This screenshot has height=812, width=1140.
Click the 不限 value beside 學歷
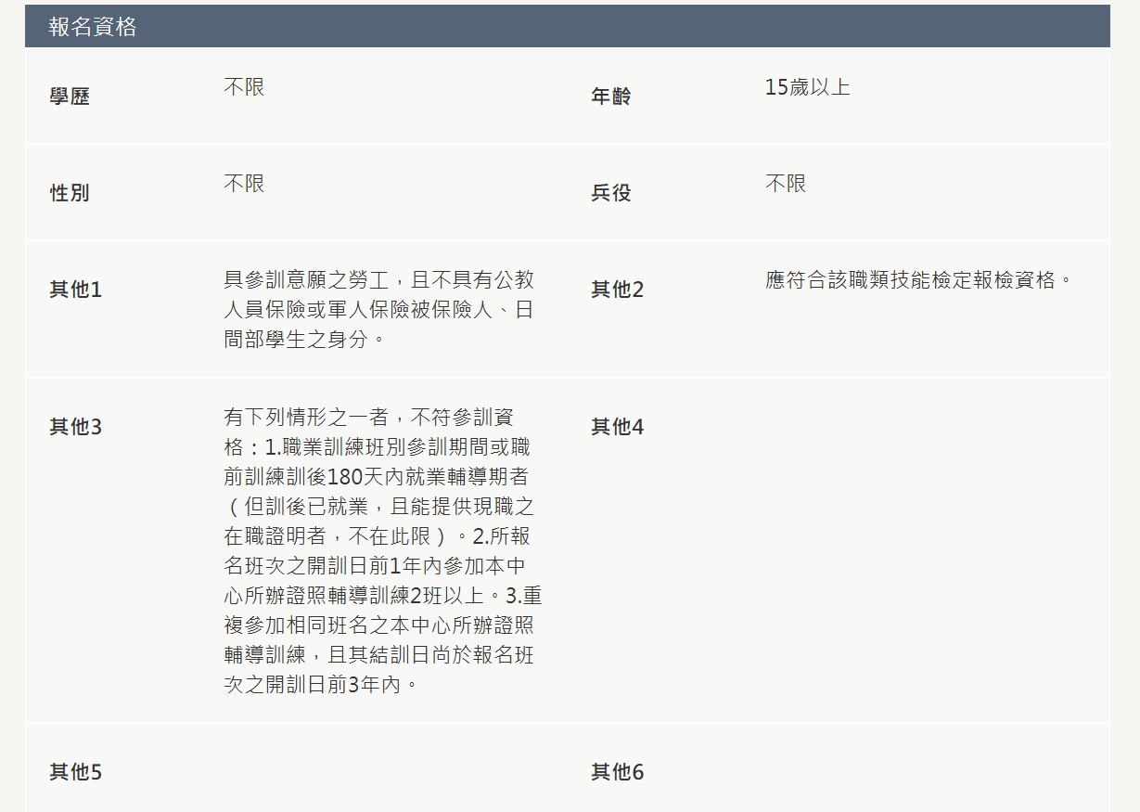pos(244,87)
